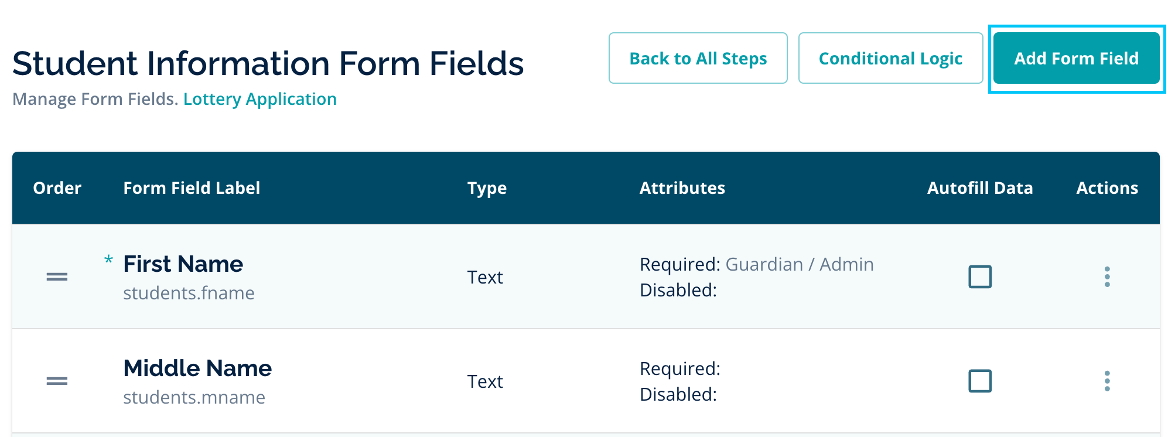1168x437 pixels.
Task: Click the students.fname field key text
Action: click(x=189, y=293)
